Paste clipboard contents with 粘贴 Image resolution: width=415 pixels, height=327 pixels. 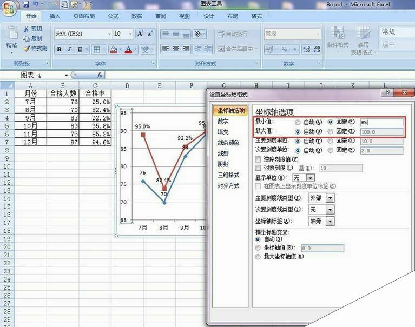tap(12, 39)
